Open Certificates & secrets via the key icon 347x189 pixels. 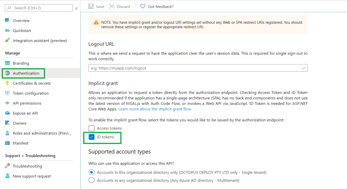(8, 83)
